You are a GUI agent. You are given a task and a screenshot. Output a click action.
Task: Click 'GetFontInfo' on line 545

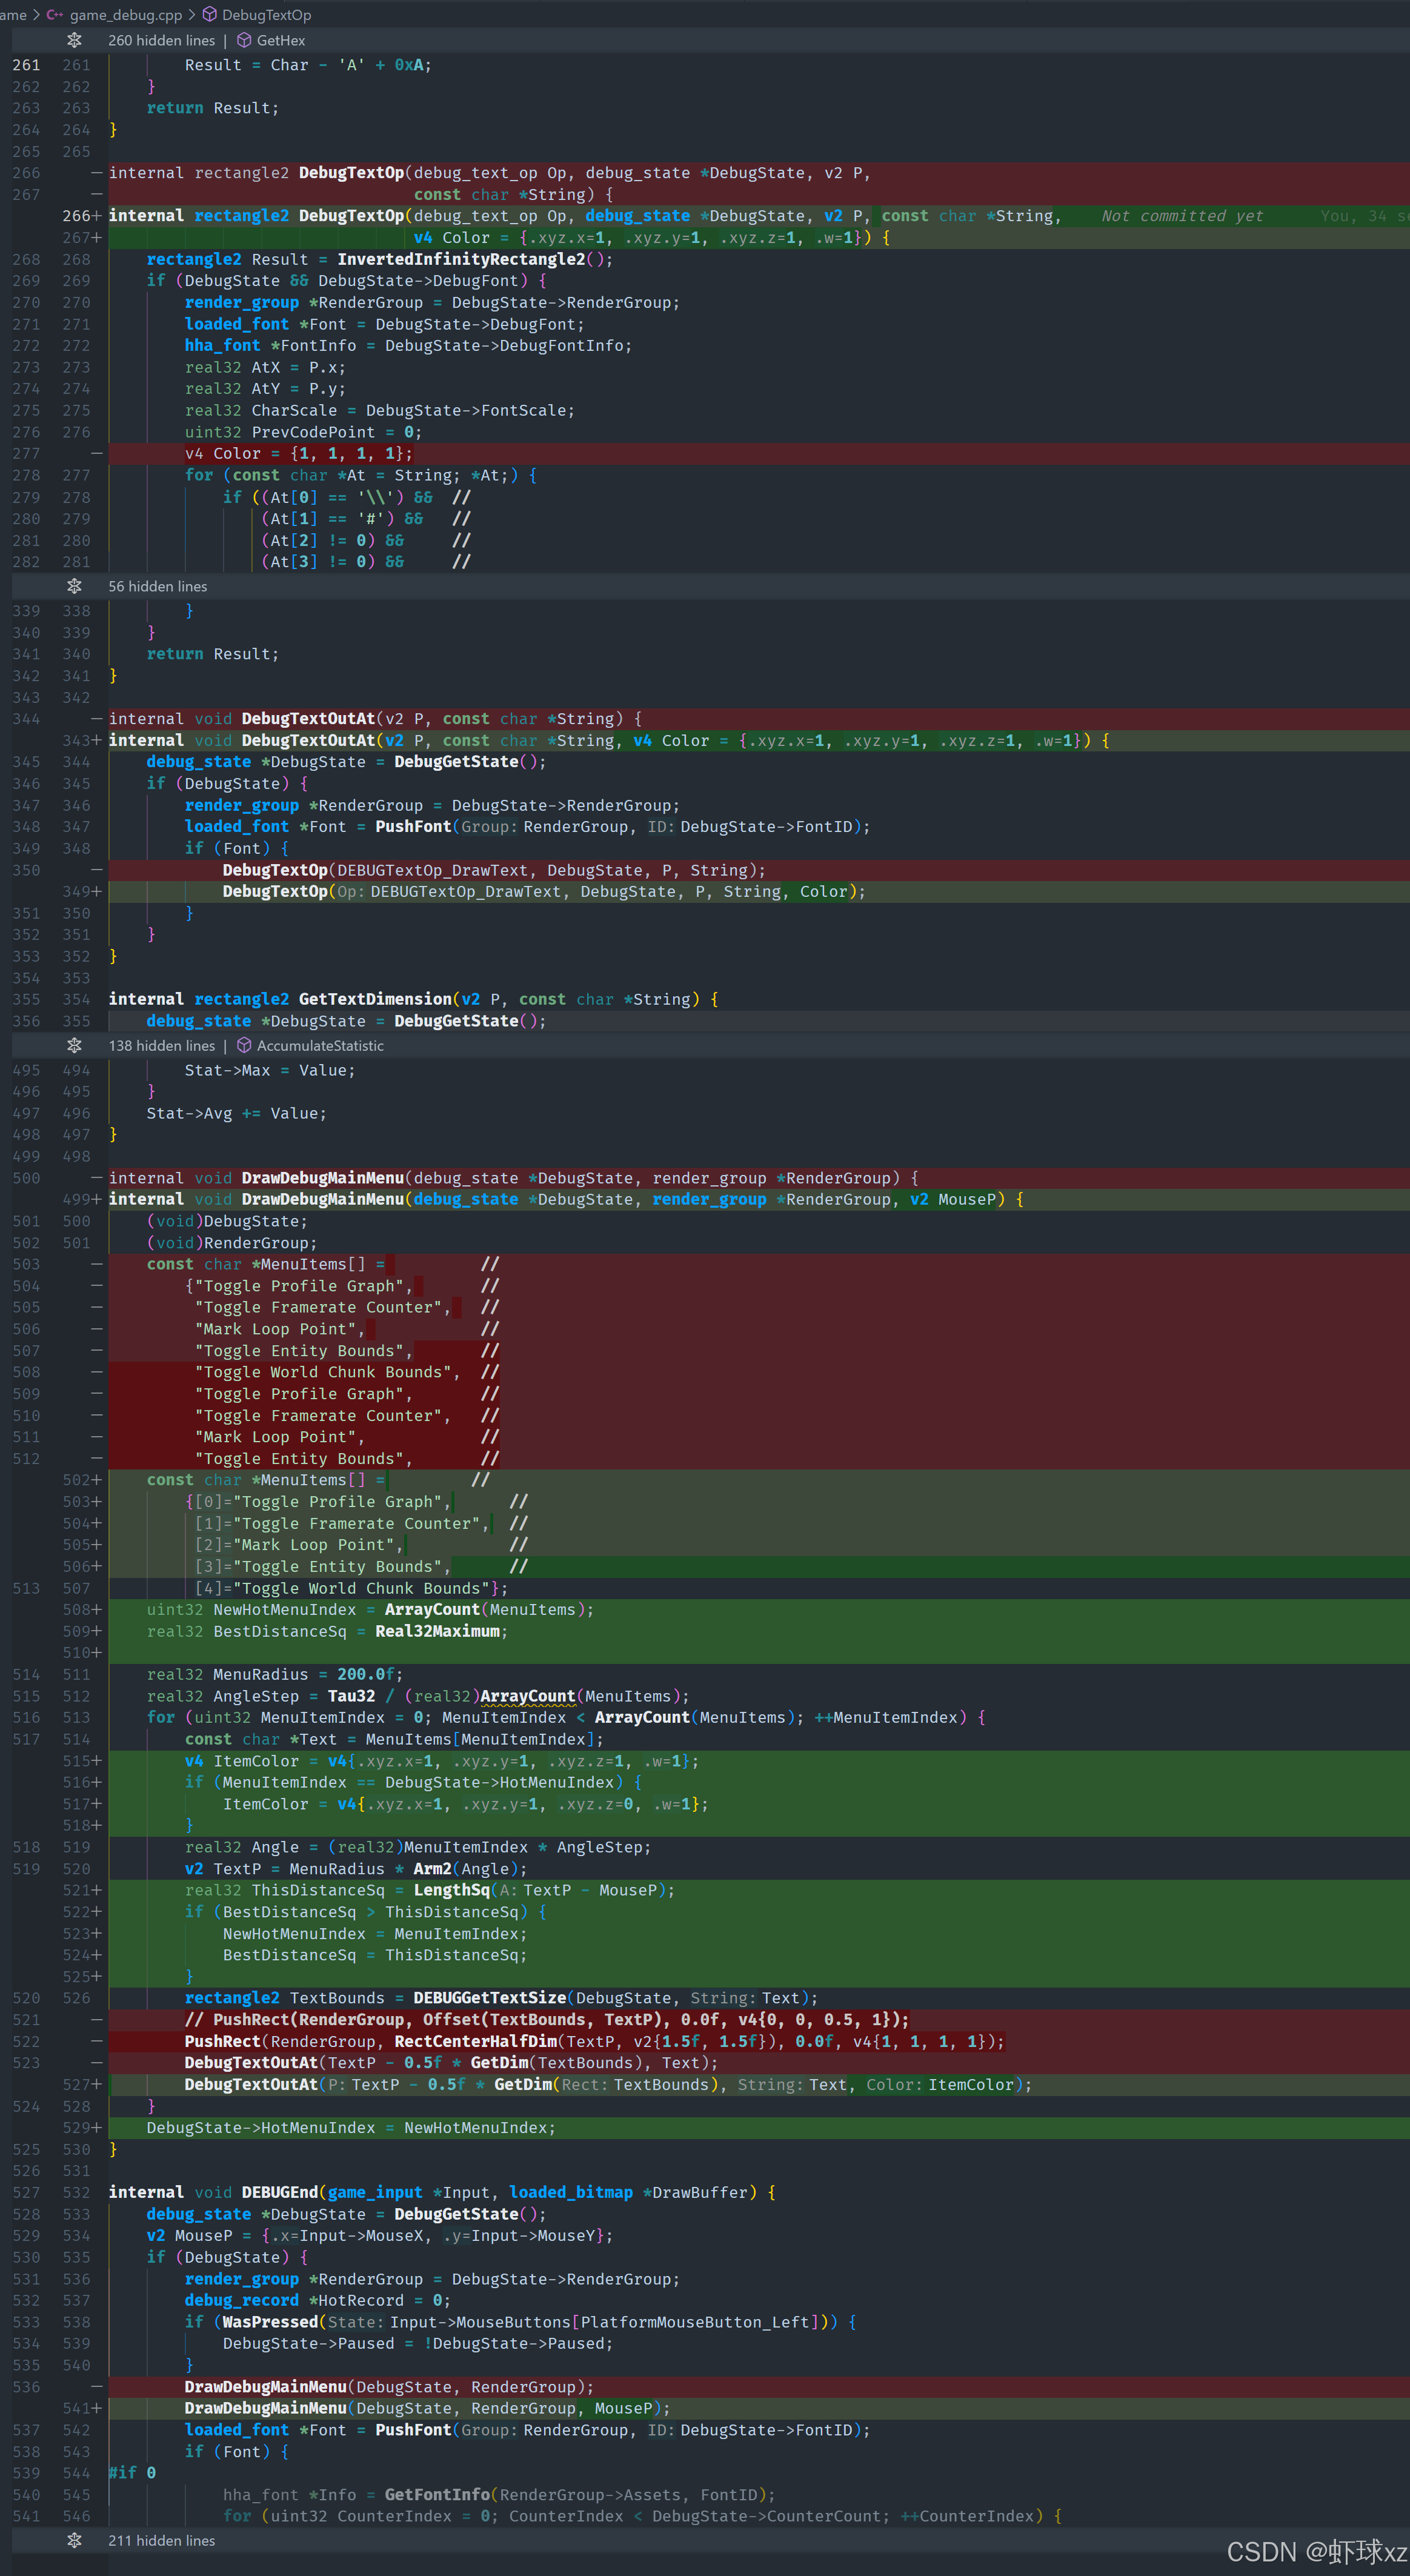[x=437, y=2494]
